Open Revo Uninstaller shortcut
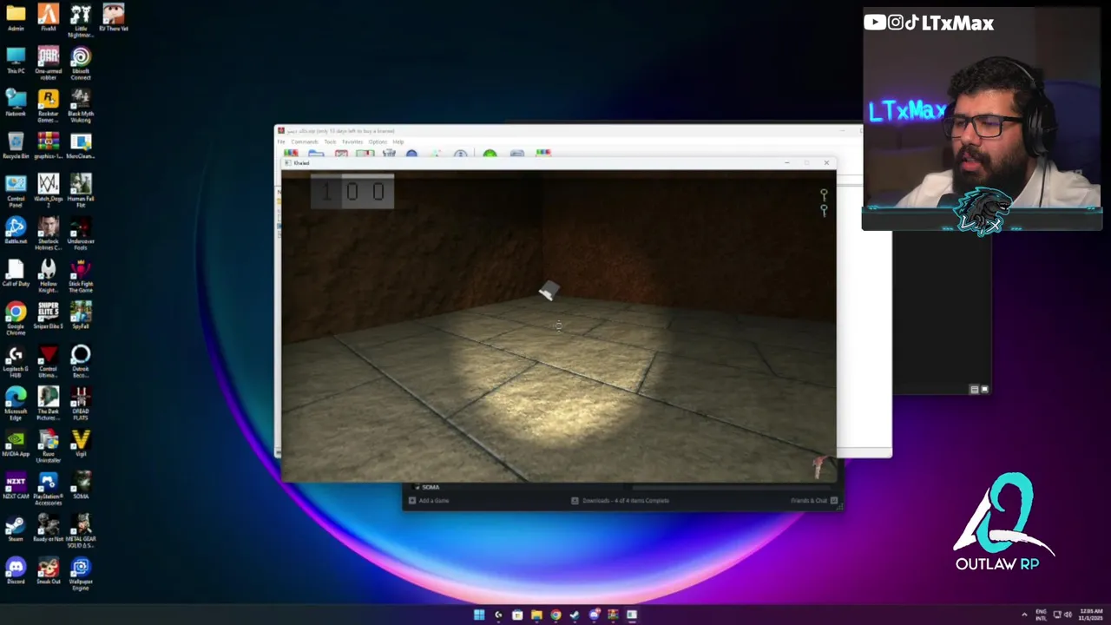The width and height of the screenshot is (1111, 625). pyautogui.click(x=49, y=446)
